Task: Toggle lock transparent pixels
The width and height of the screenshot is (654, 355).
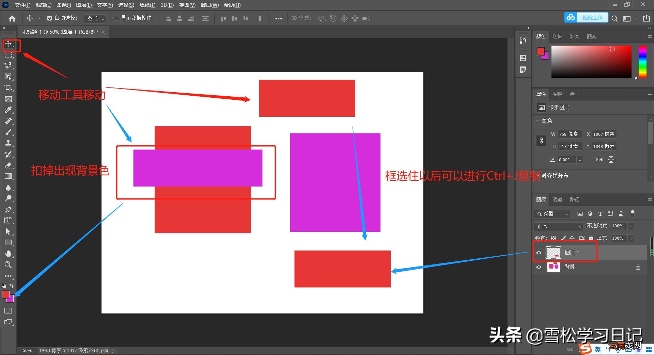Action: pyautogui.click(x=554, y=238)
